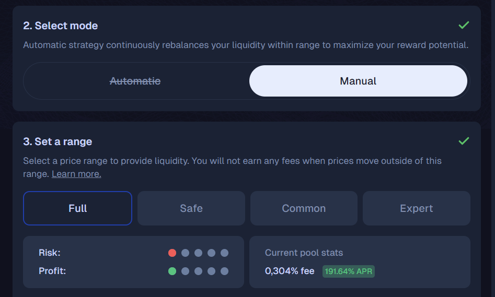Screen dimensions: 495x297
Task: Click the 191.64% APR badge
Action: tap(349, 271)
